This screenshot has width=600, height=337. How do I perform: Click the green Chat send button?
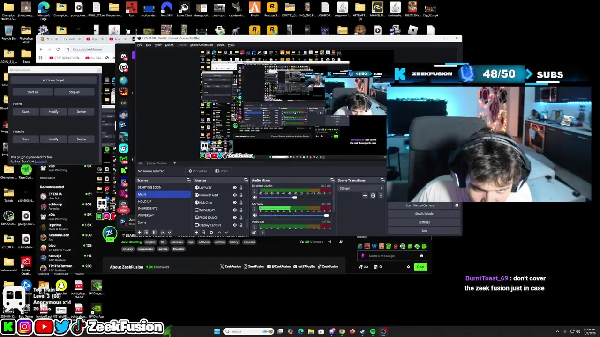tap(420, 267)
